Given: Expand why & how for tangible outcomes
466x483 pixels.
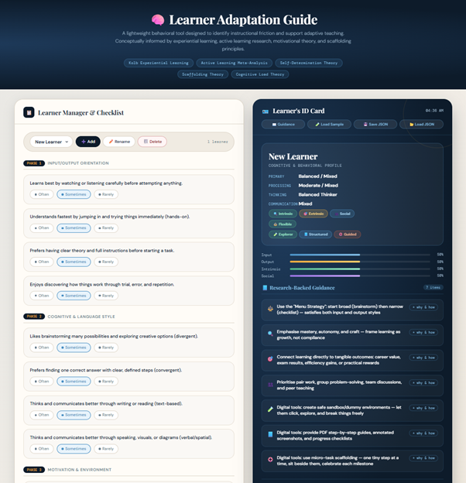Looking at the screenshot, I should coord(423,358).
